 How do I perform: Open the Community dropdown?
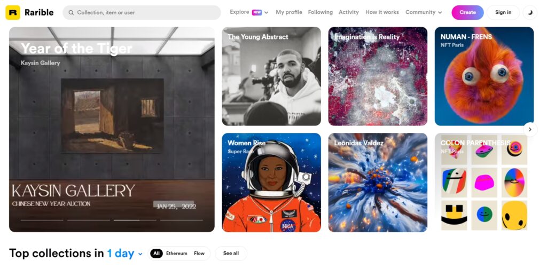pyautogui.click(x=423, y=12)
